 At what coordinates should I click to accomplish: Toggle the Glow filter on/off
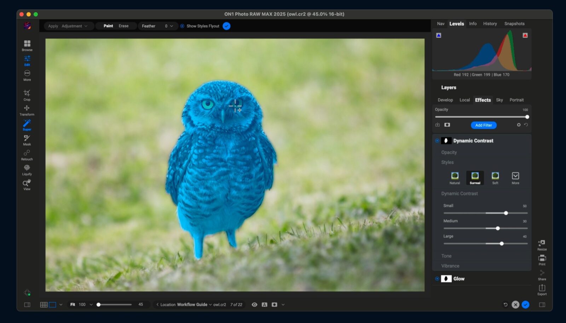pyautogui.click(x=437, y=279)
